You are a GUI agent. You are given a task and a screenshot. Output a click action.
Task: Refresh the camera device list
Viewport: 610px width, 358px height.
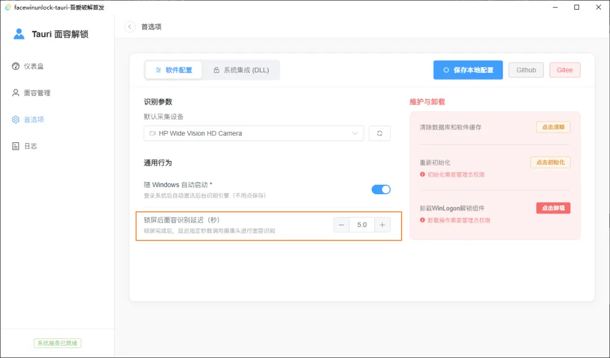point(380,133)
